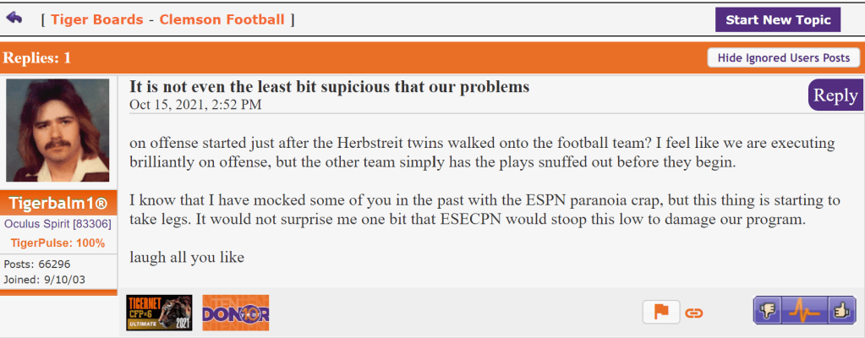Click the Oculus Spirit [83306] rank link
Screen dimensions: 865x338
click(58, 224)
